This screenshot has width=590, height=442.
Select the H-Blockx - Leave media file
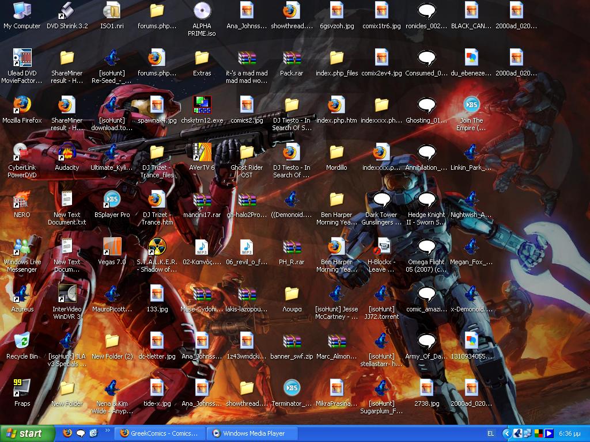click(381, 255)
